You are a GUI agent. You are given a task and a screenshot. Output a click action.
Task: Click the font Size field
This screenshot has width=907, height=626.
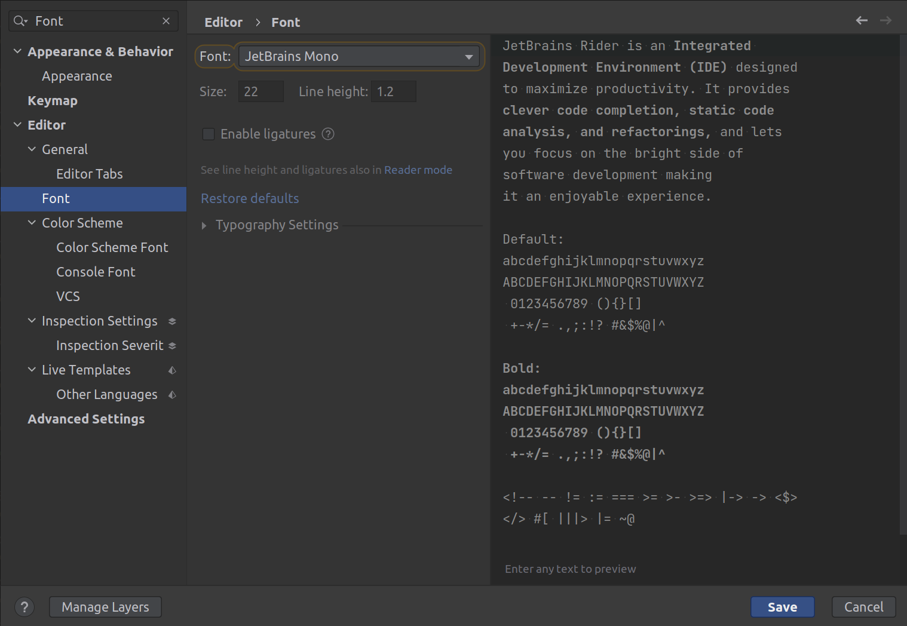click(261, 91)
